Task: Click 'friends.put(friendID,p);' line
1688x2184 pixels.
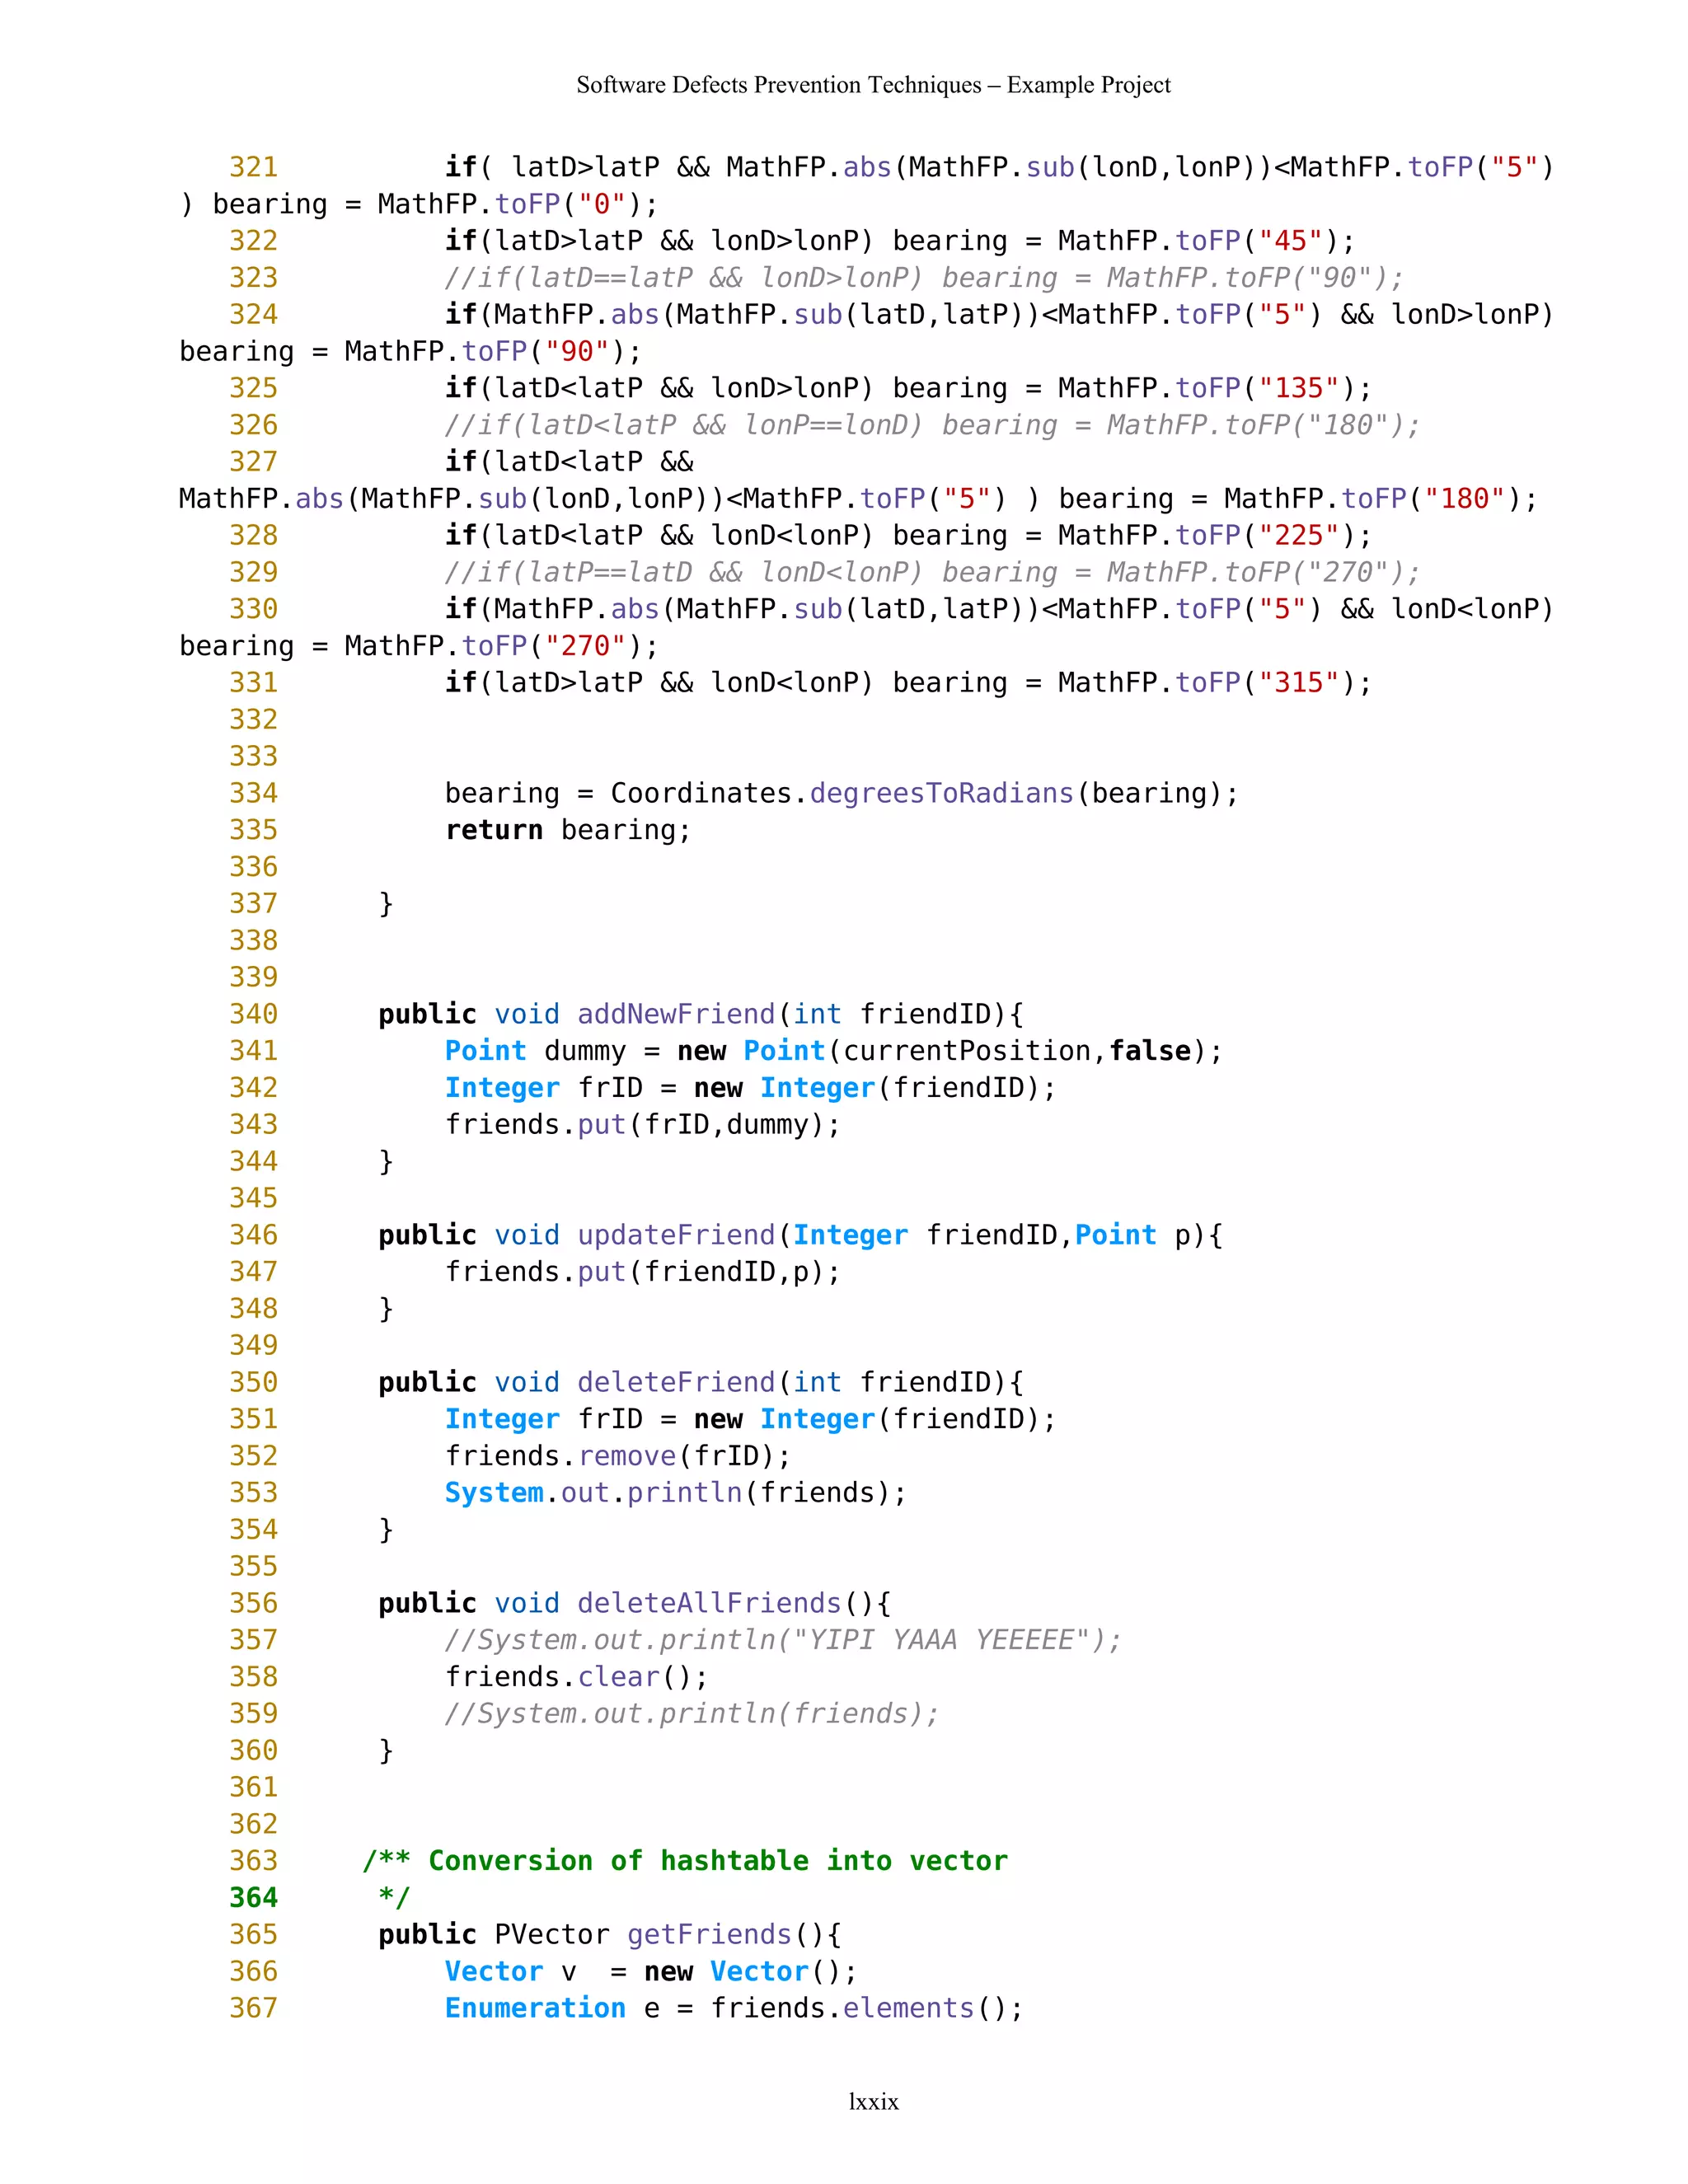Action: click(x=642, y=1272)
